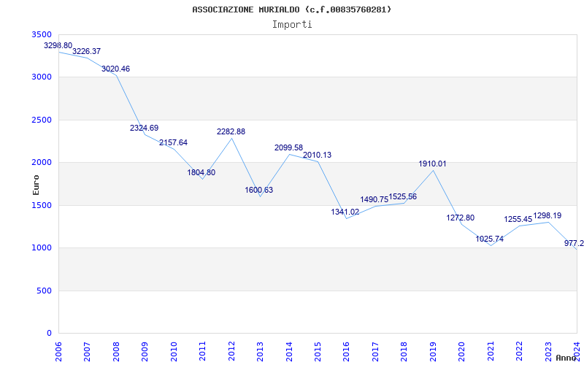The width and height of the screenshot is (584, 365).
Task: Click the 2017 x-axis year label
Action: pos(375,352)
